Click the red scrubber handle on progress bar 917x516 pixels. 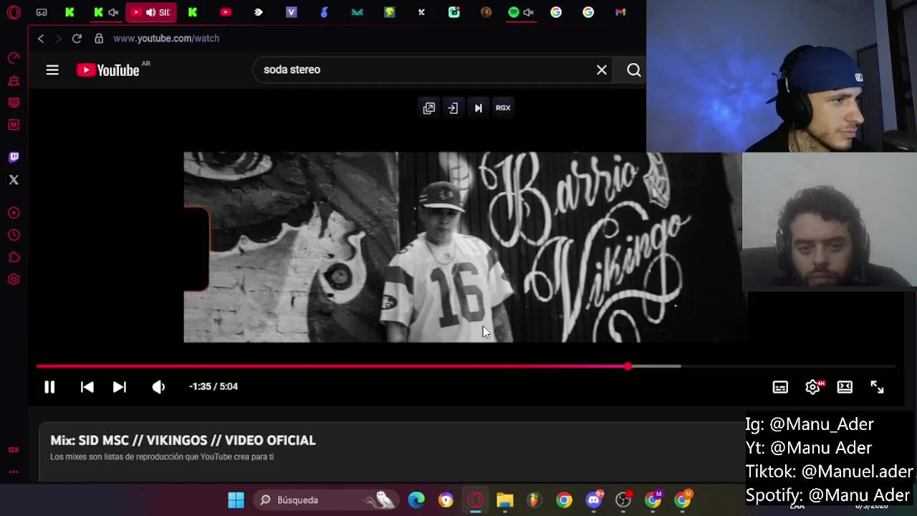(x=628, y=366)
